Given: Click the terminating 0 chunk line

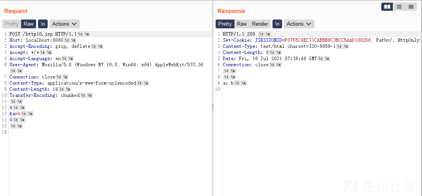Looking at the screenshot, I should [x=17, y=120].
